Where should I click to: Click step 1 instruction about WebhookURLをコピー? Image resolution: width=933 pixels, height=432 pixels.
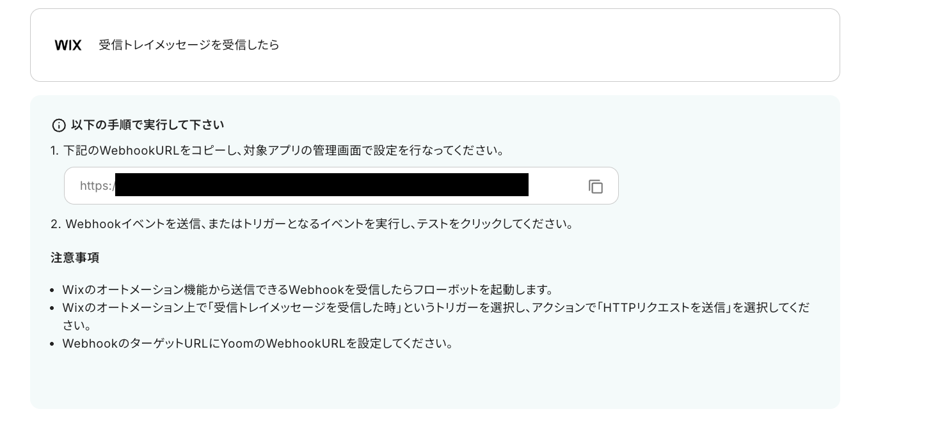click(x=283, y=150)
